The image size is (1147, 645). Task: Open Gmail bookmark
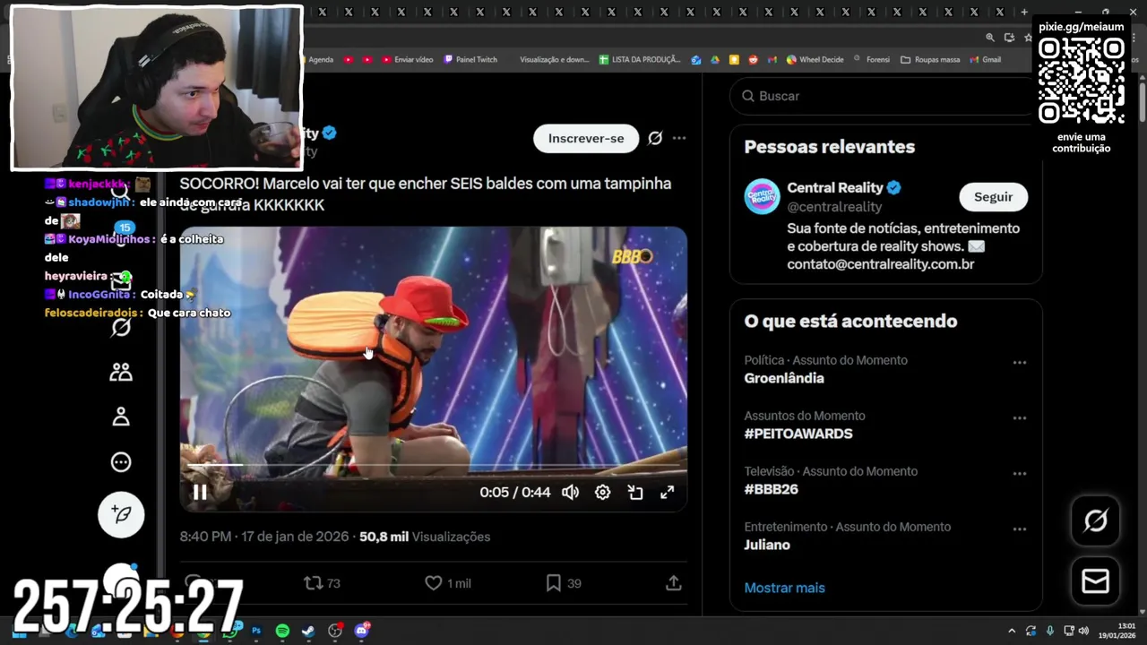pos(985,59)
